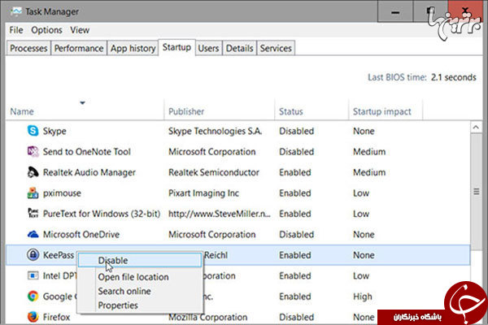Screen dimensions: 488x325
Task: Click Mozilla Corporation publisher cell
Action: pos(208,317)
